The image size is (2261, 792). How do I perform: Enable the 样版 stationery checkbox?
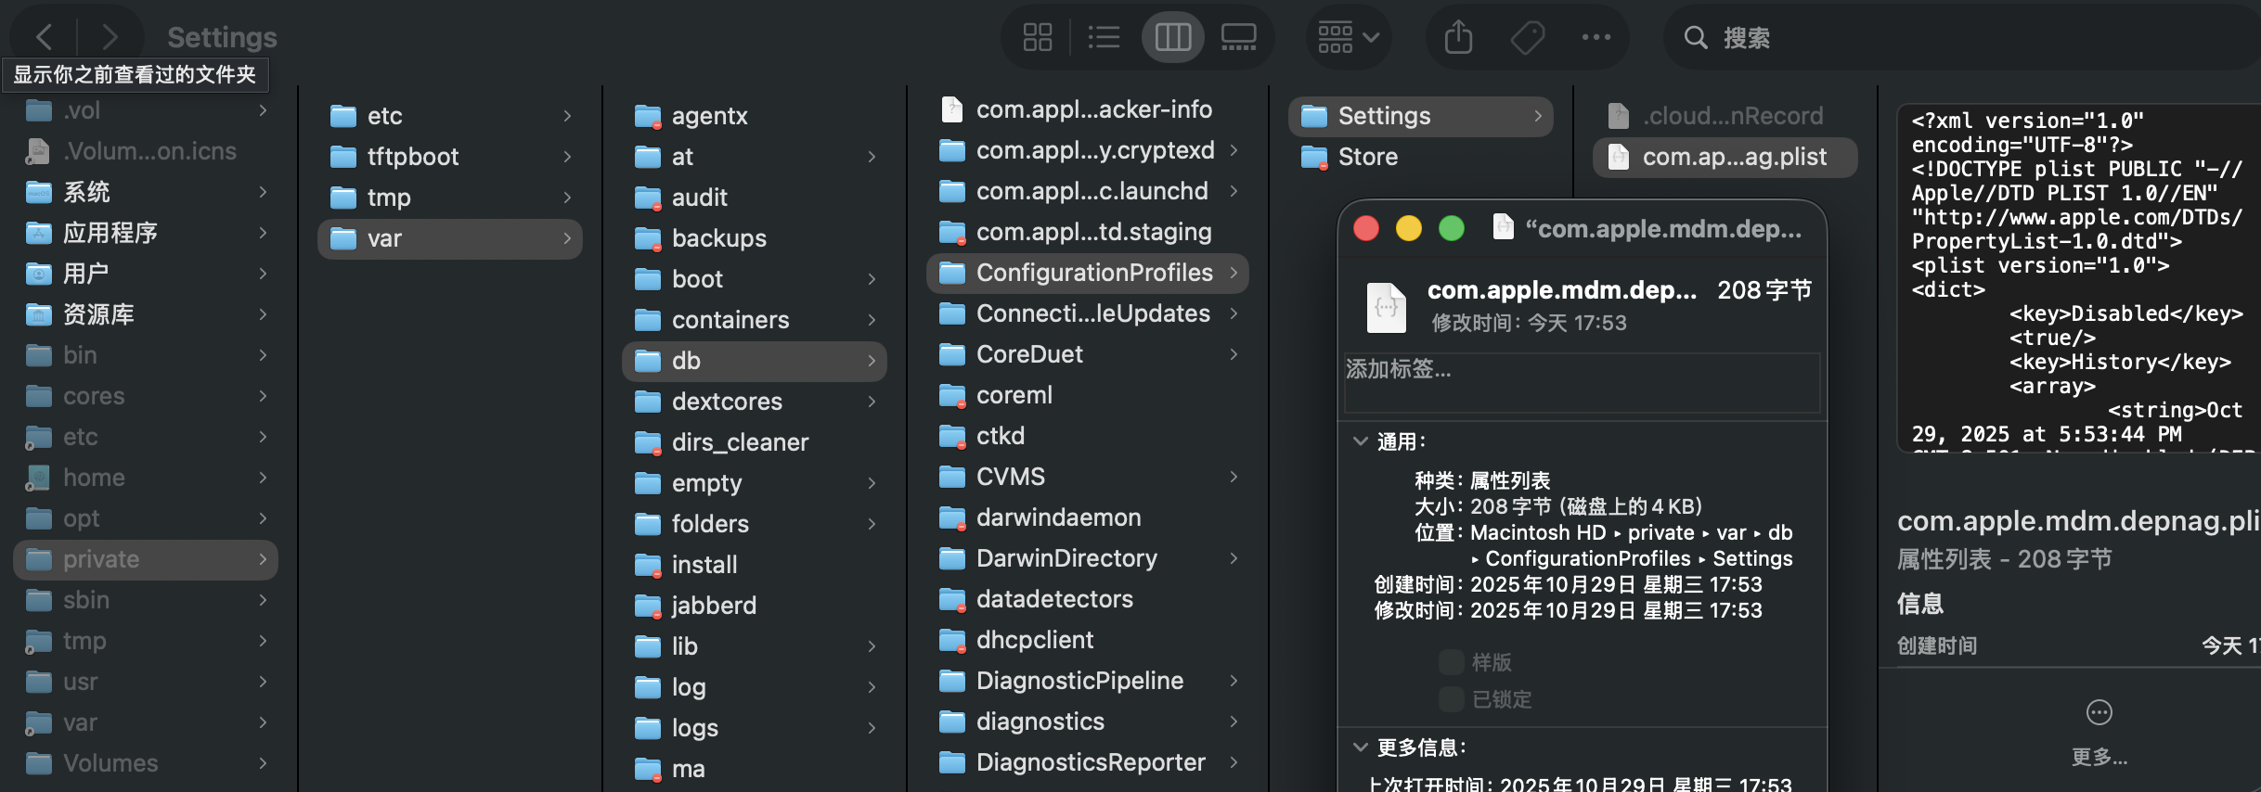1451,662
